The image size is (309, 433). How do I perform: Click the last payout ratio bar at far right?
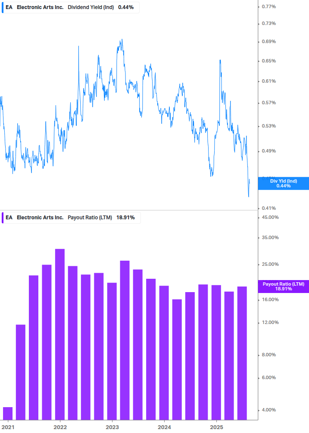click(242, 353)
